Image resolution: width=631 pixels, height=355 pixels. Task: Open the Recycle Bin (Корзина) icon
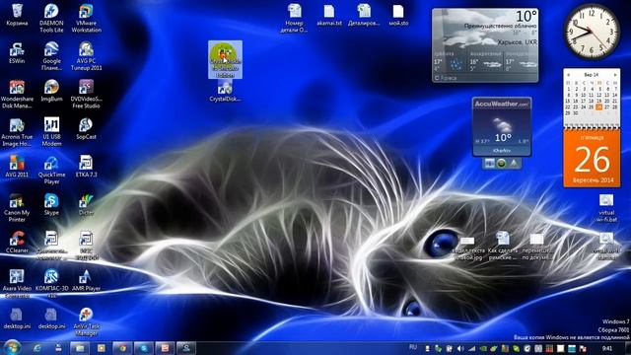17,16
